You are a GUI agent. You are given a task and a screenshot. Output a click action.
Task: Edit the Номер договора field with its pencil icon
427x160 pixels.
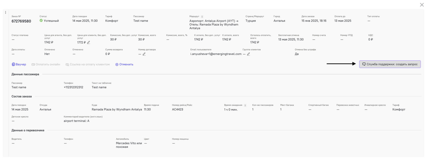coord(144,54)
